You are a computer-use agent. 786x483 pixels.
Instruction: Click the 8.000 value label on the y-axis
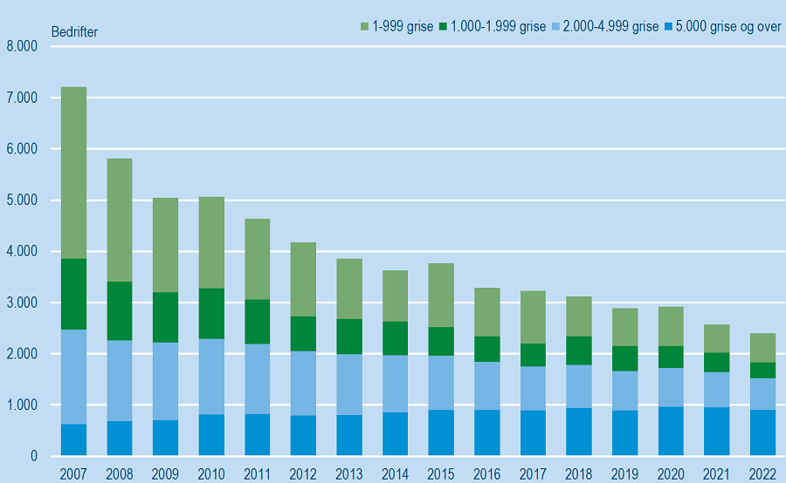[21, 47]
